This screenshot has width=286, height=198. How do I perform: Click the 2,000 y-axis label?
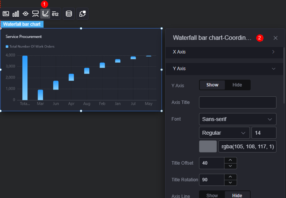[x=10, y=77]
